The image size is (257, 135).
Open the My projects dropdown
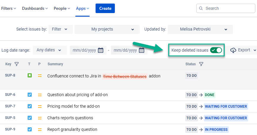pos(107,29)
